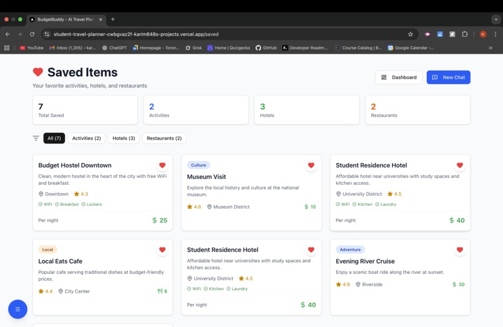This screenshot has width=503, height=327.
Task: Expand the tab search dropdown arrow
Action: tap(496, 19)
